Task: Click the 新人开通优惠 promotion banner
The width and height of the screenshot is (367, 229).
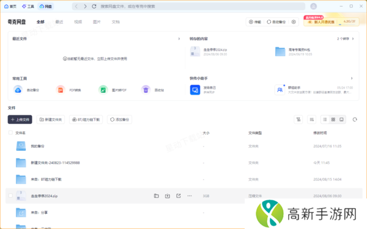Action: (321, 22)
